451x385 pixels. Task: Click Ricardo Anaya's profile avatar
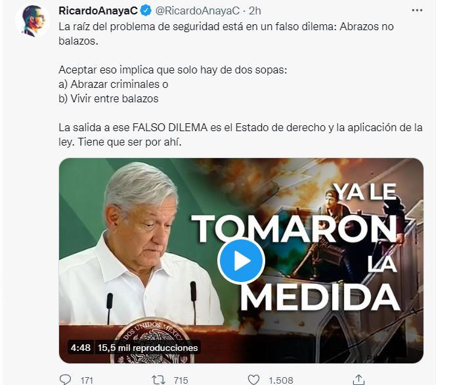coord(33,21)
